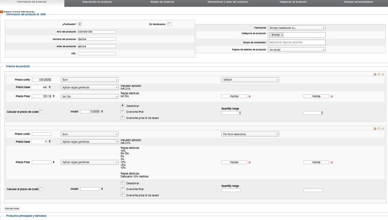Viewport: 388px width, 220px height.
Task: Select Overwrite final radio in second price block
Action: tap(122, 189)
